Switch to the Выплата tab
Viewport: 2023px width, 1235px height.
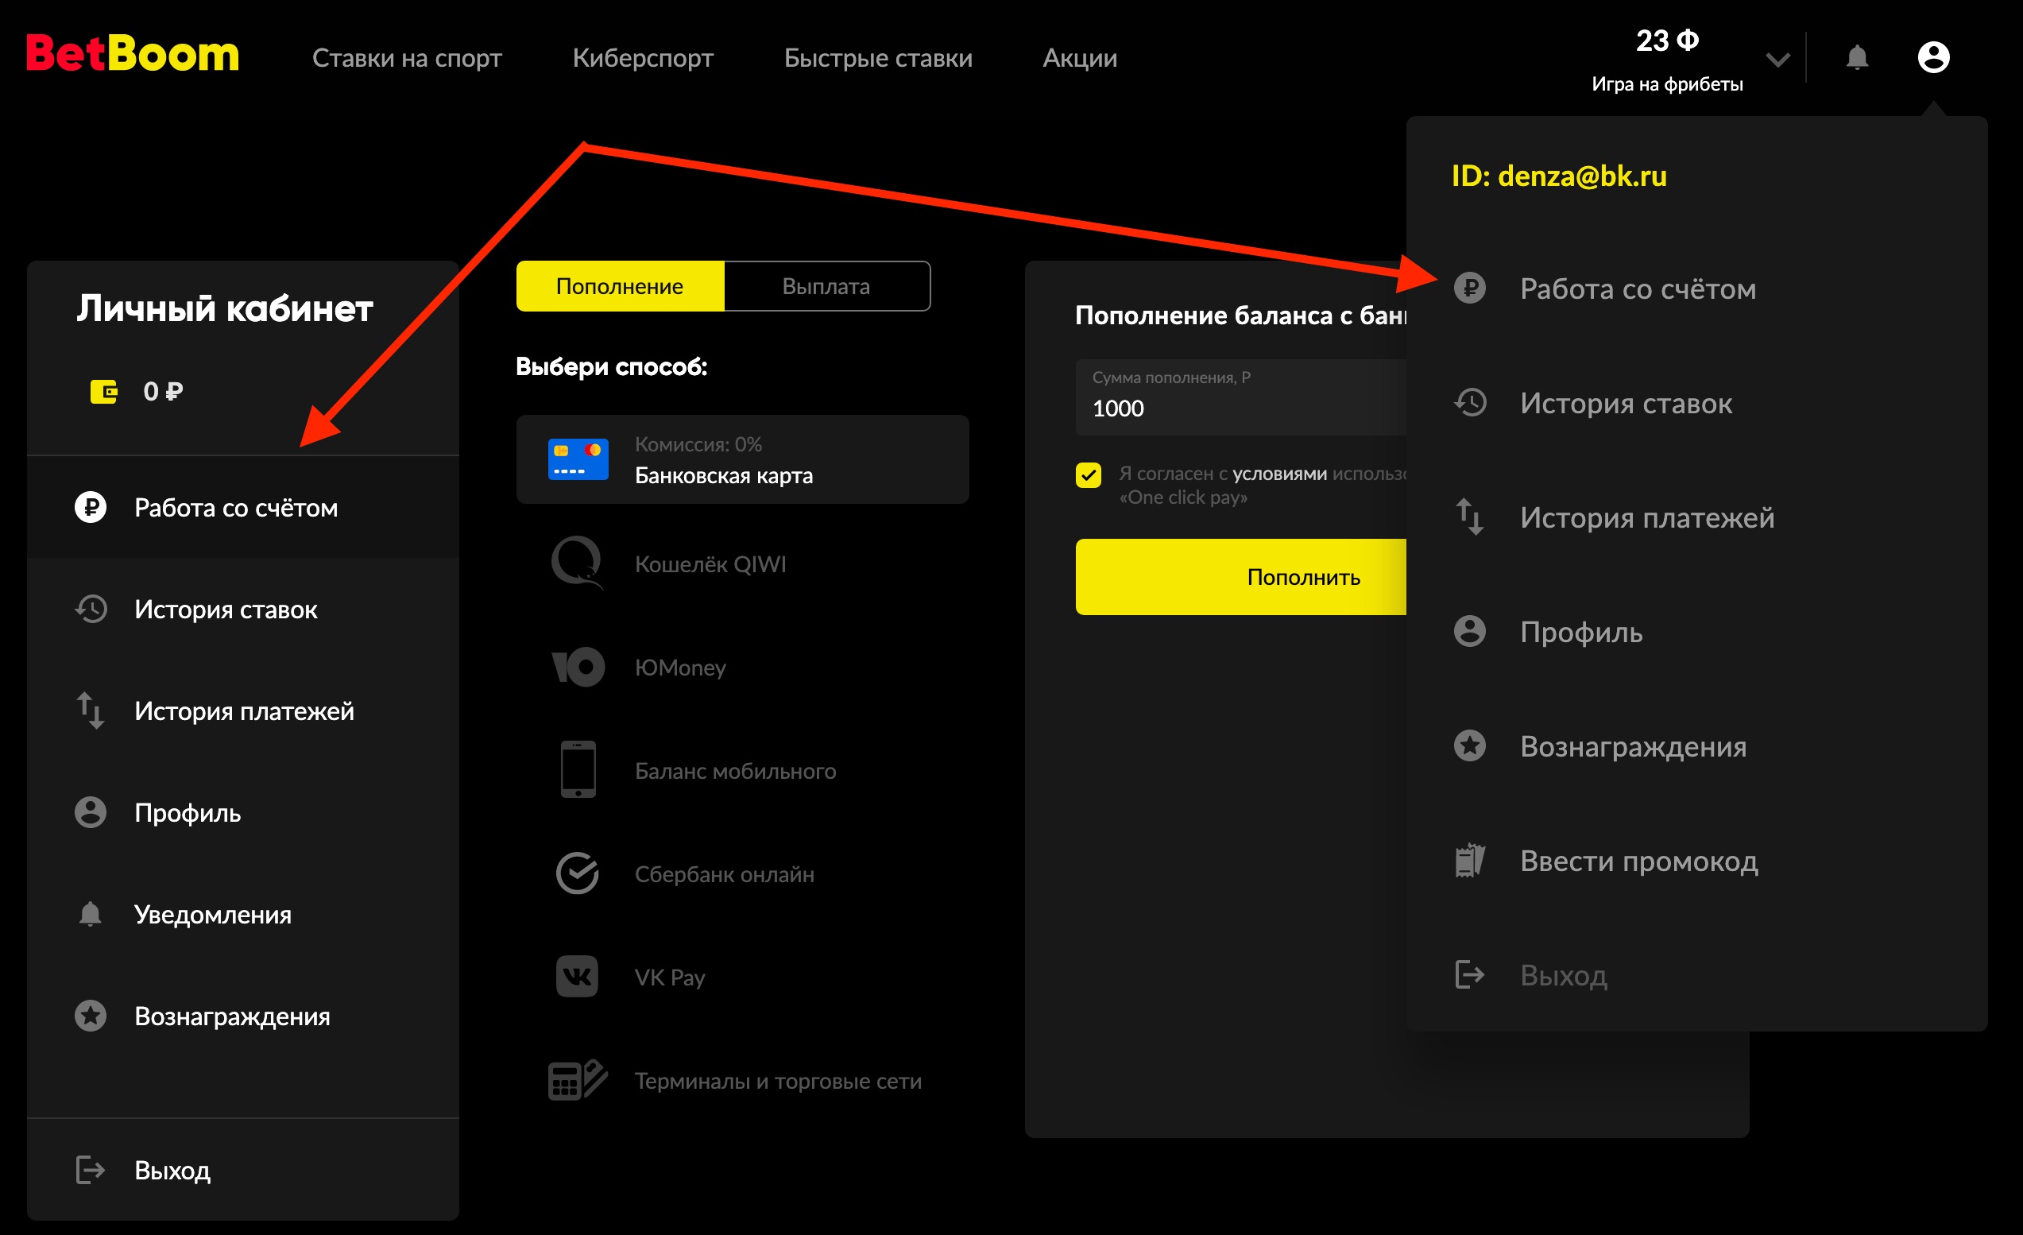coord(826,286)
